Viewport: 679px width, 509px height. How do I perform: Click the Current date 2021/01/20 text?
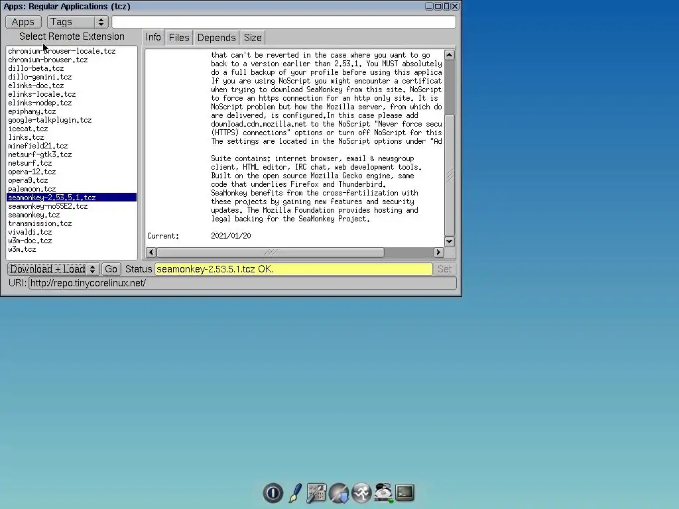[x=231, y=236]
